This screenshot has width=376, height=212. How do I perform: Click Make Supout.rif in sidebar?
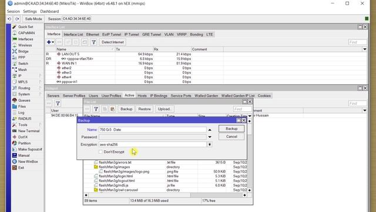[x=30, y=149]
